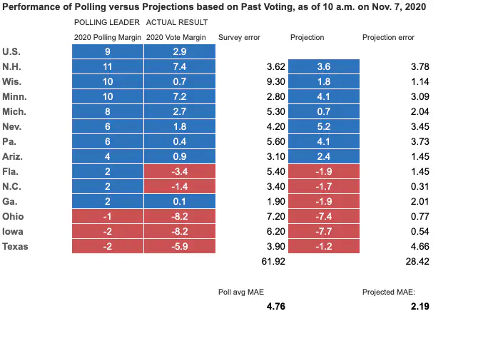Click the Projection error column header
The width and height of the screenshot is (483, 351).
388,37
